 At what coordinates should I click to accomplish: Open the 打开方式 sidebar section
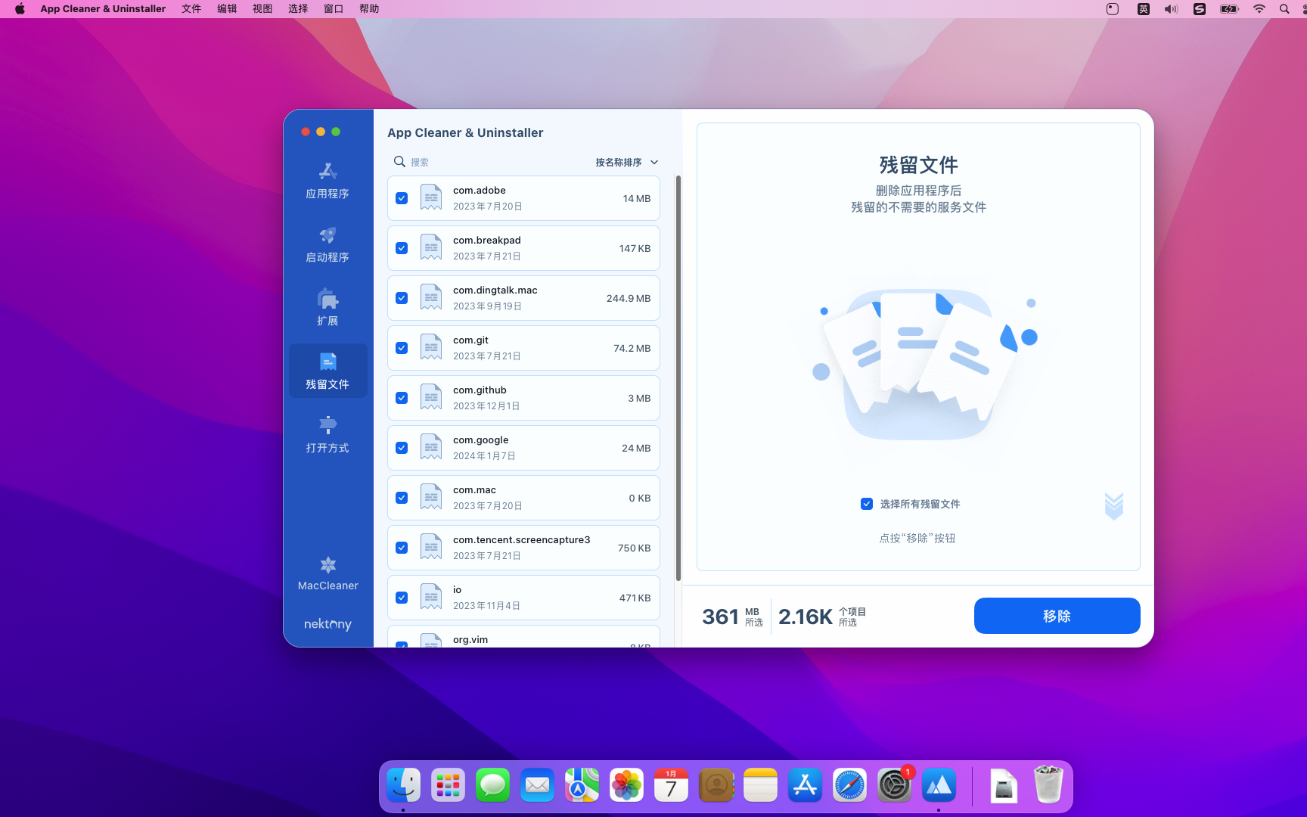[x=328, y=435]
